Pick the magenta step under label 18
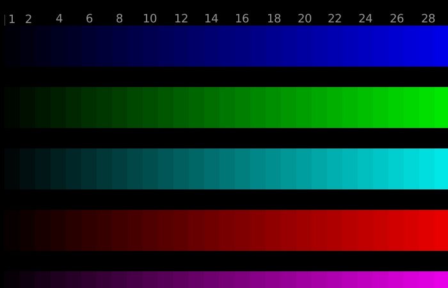 pos(273,280)
